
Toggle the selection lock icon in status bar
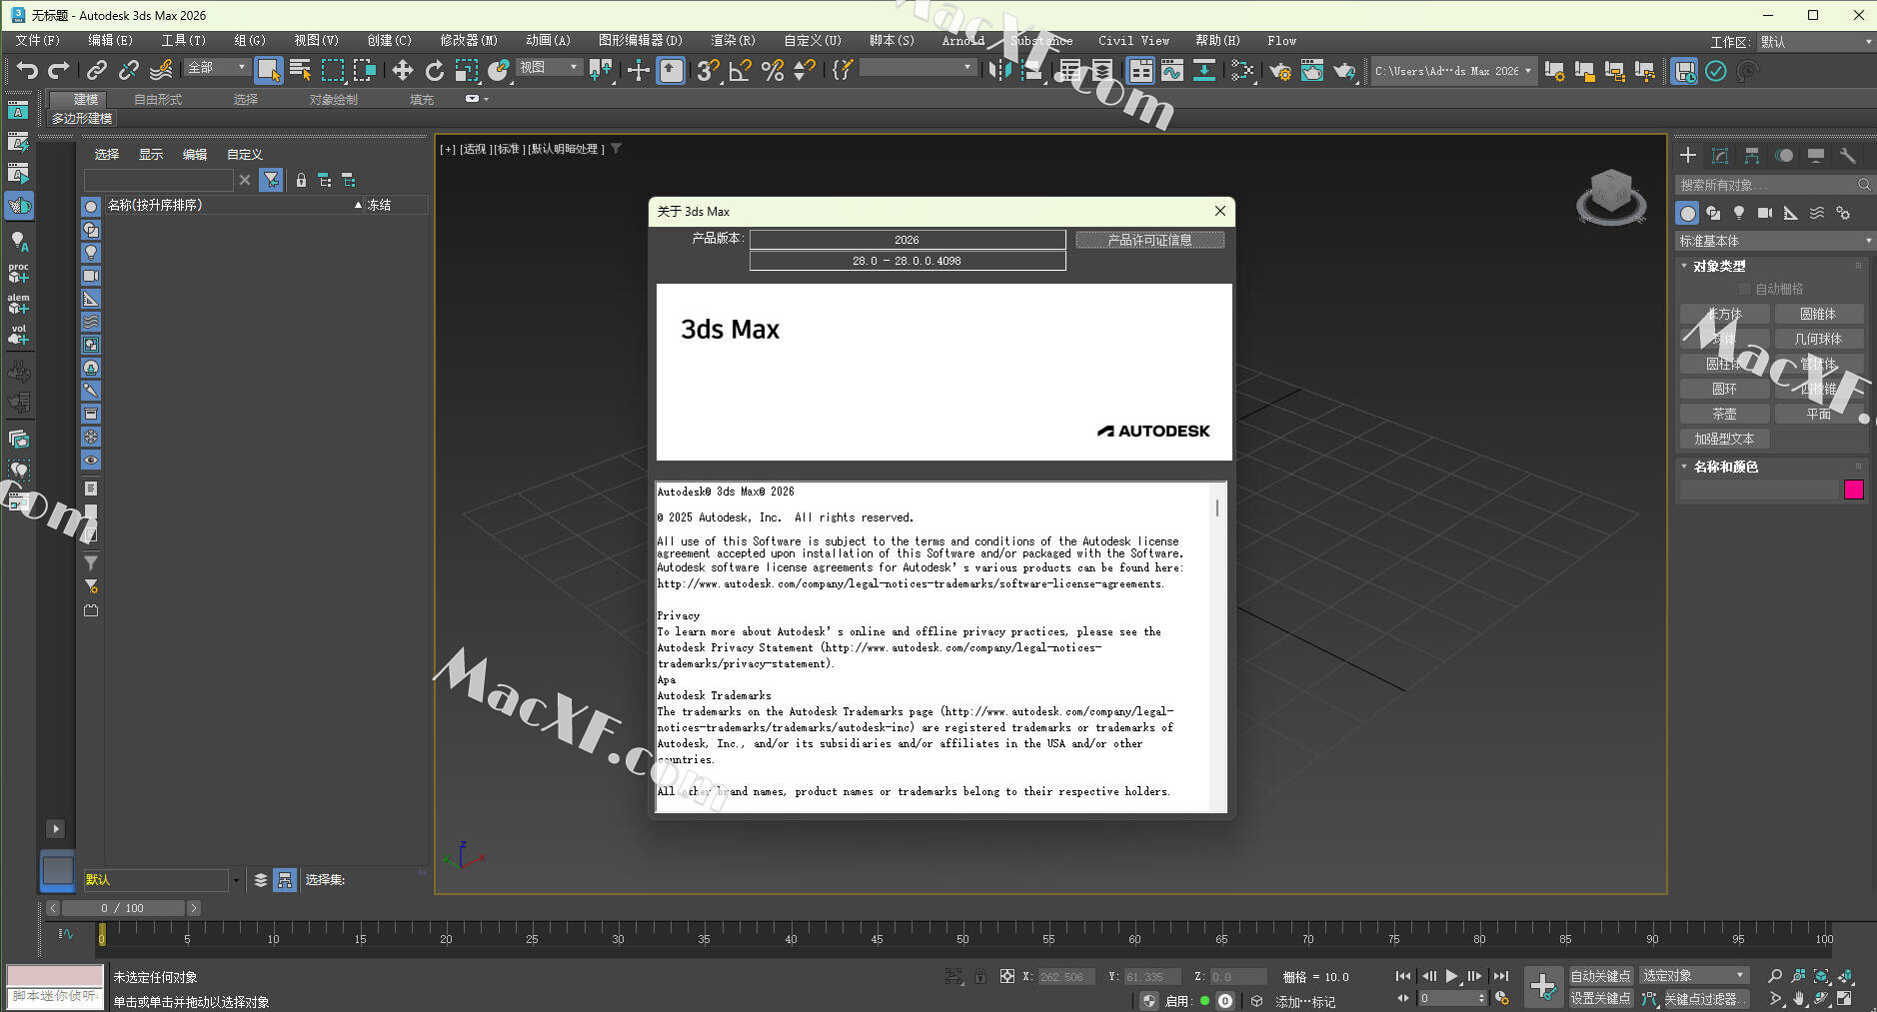pyautogui.click(x=980, y=976)
